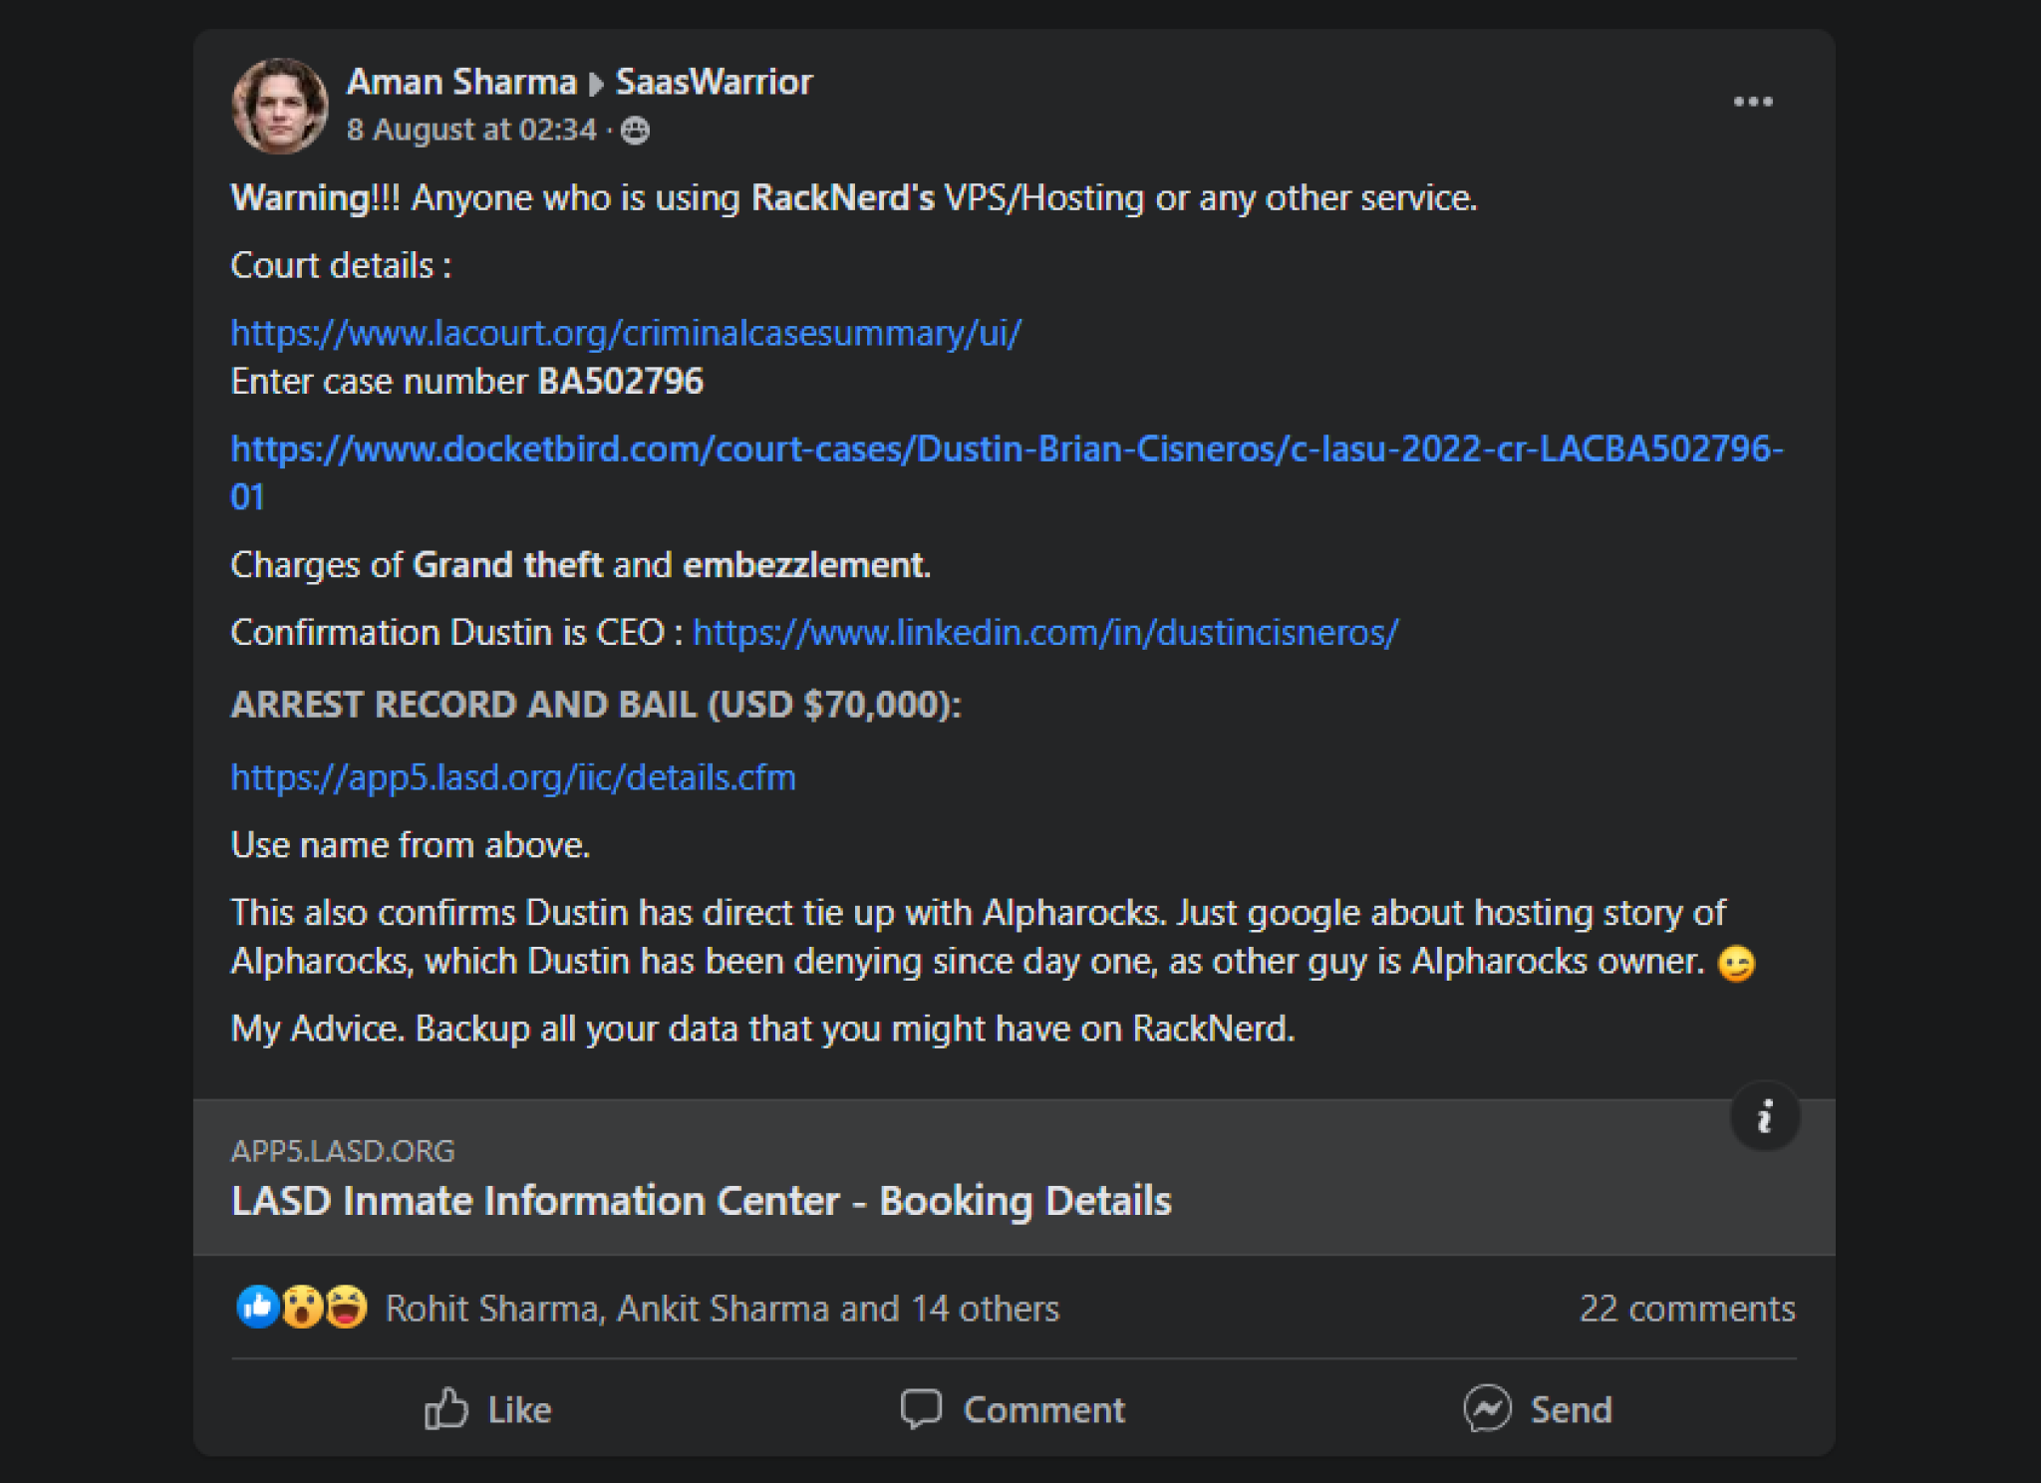Open the docketbird.com court case link
Image resolution: width=2041 pixels, height=1483 pixels.
tap(1007, 472)
